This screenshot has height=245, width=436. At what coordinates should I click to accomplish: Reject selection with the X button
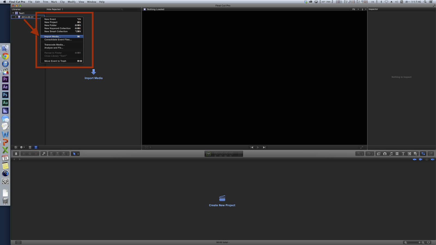(36, 154)
